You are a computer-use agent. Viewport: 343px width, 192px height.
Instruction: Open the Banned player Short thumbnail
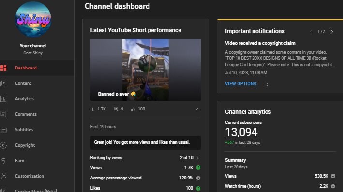(x=146, y=69)
